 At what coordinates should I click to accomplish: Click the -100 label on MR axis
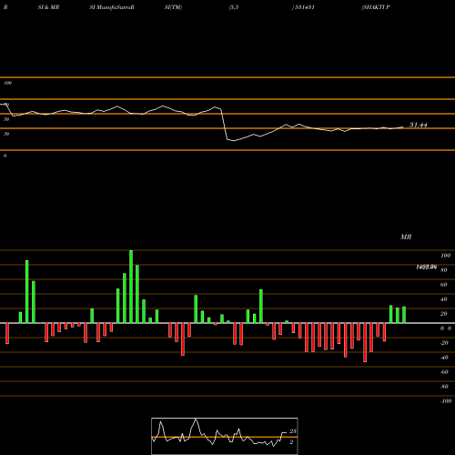445,401
